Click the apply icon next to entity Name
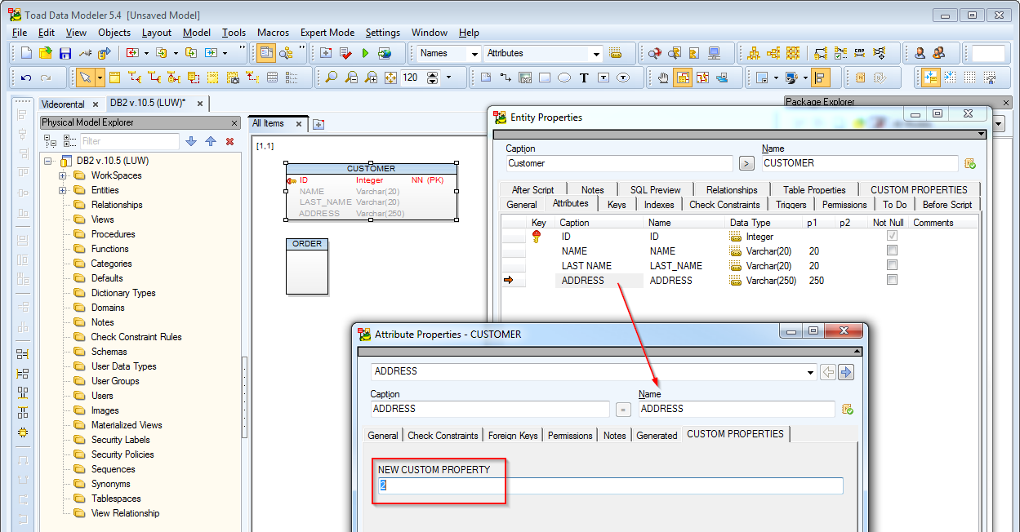Viewport: 1020px width, 532px height. 970,163
